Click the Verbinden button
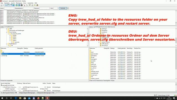The width and height of the screenshot is (177, 100). click(x=63, y=8)
